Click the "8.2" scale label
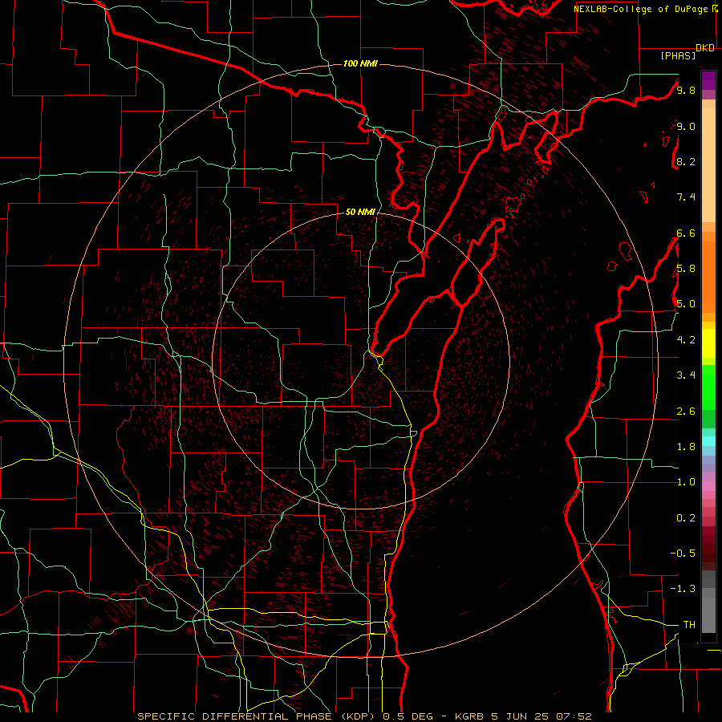Image resolution: width=722 pixels, height=722 pixels. [x=686, y=161]
